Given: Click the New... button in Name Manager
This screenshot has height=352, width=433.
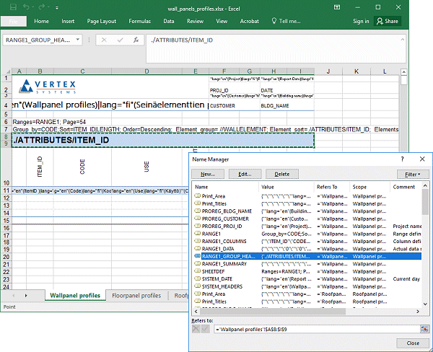Looking at the screenshot, I should pos(209,174).
